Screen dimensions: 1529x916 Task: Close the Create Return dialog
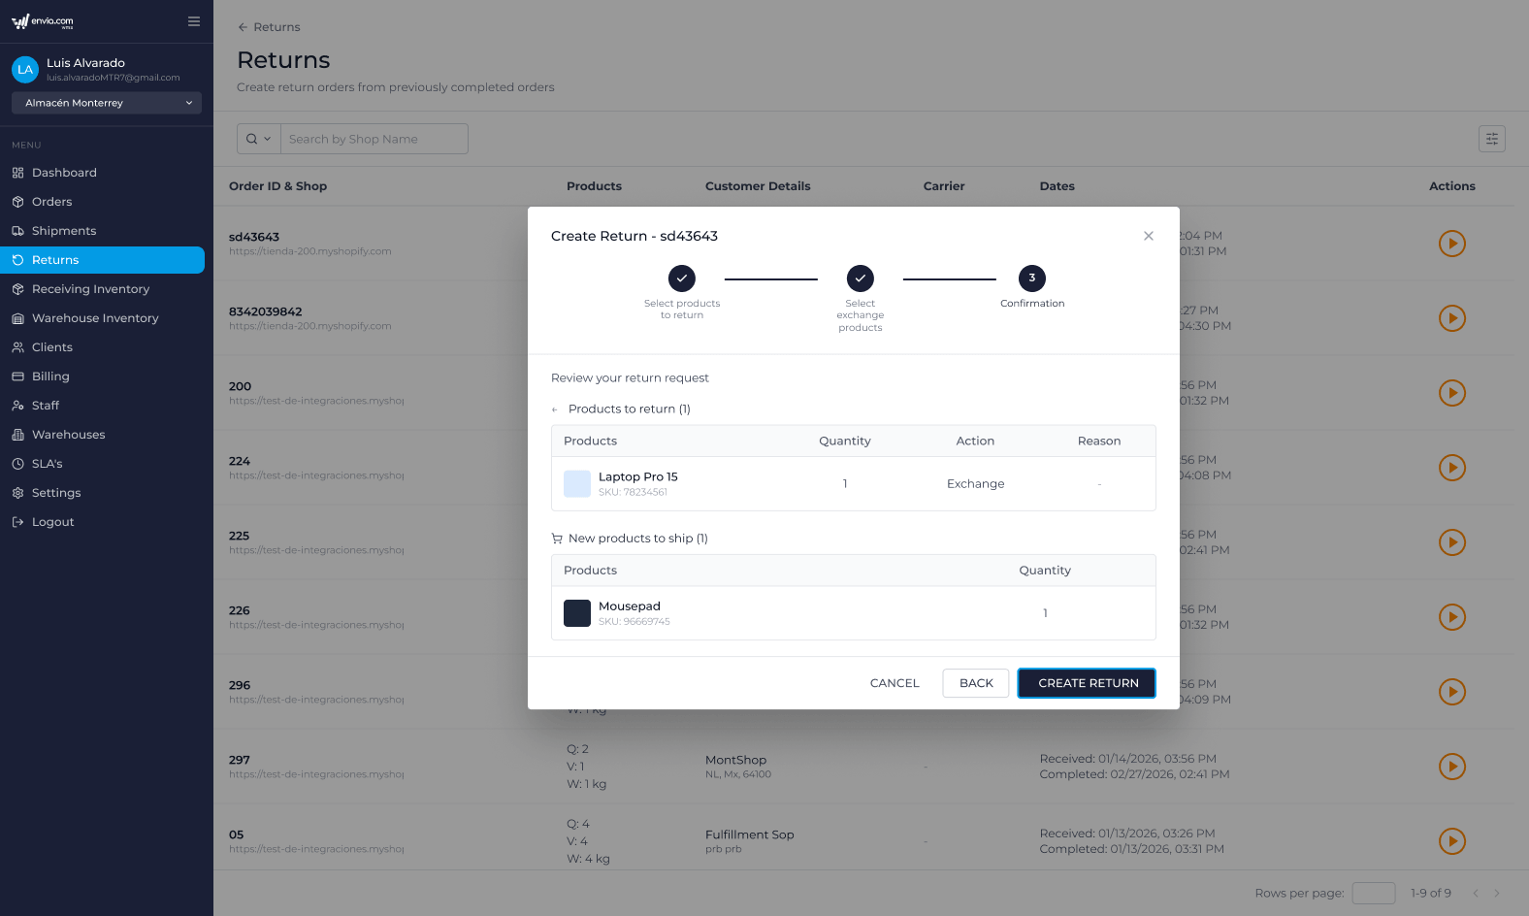1148,236
